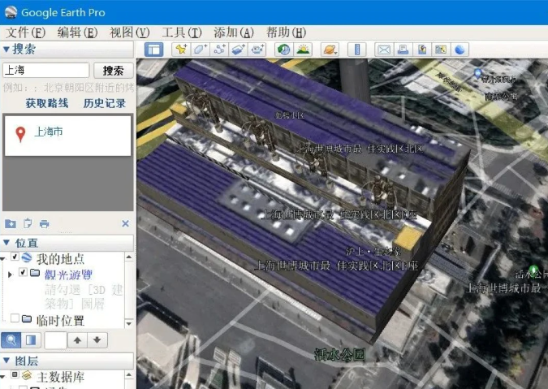Open 历史记录 history link
This screenshot has width=548, height=389.
105,103
